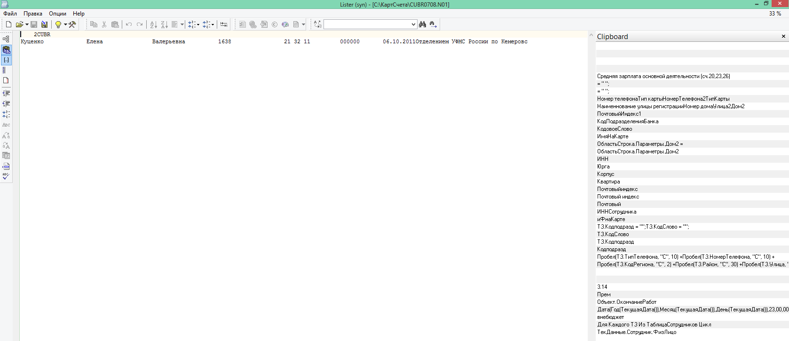Convert text case with small-a big-A icon
This screenshot has width=789, height=341.
click(x=6, y=145)
